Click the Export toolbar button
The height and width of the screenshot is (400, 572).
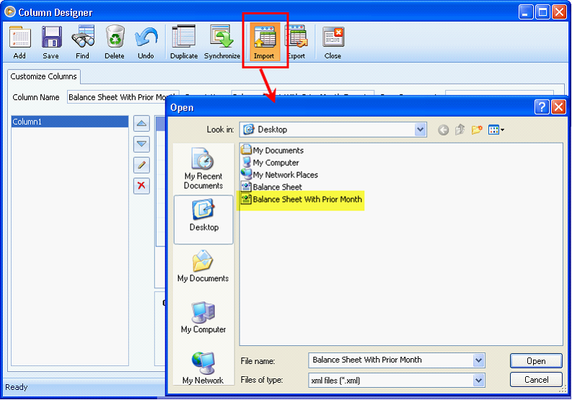point(298,42)
